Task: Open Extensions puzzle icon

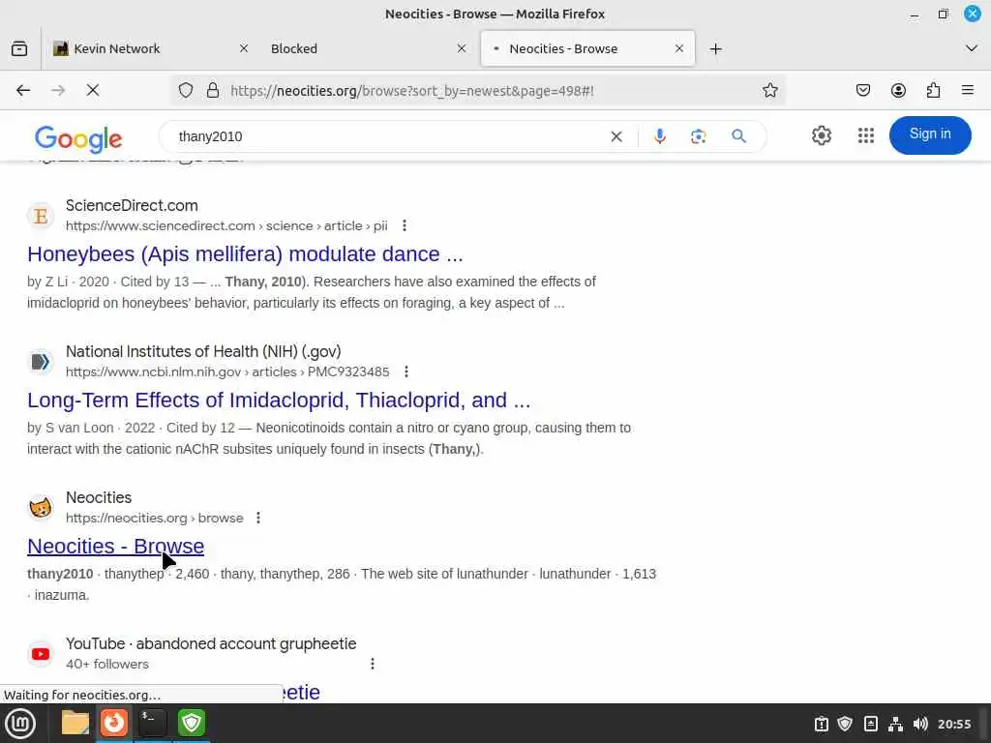Action: click(933, 90)
